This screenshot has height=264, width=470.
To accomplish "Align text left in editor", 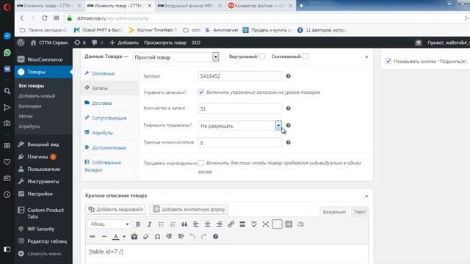I will point(196,224).
